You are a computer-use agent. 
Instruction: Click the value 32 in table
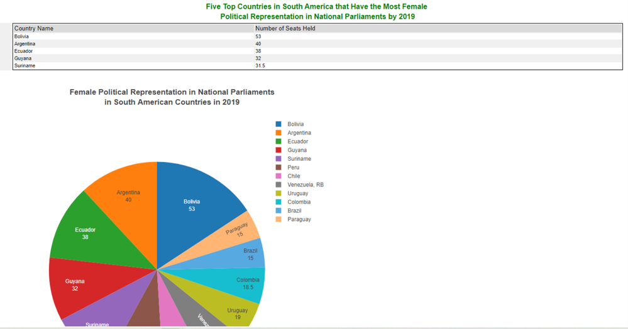pos(258,58)
